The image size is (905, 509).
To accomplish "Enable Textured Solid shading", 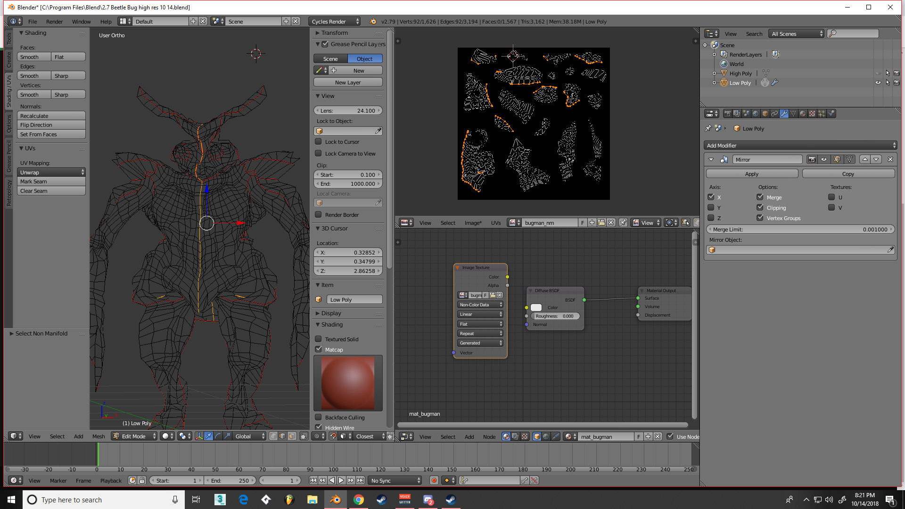I will coord(318,339).
